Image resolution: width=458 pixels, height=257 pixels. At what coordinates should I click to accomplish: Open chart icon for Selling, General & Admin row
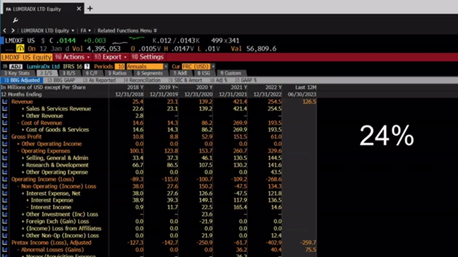pos(5,158)
